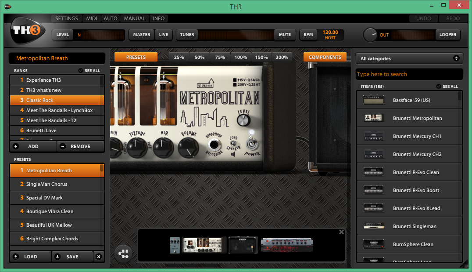Open the MANUAL menu

point(135,18)
